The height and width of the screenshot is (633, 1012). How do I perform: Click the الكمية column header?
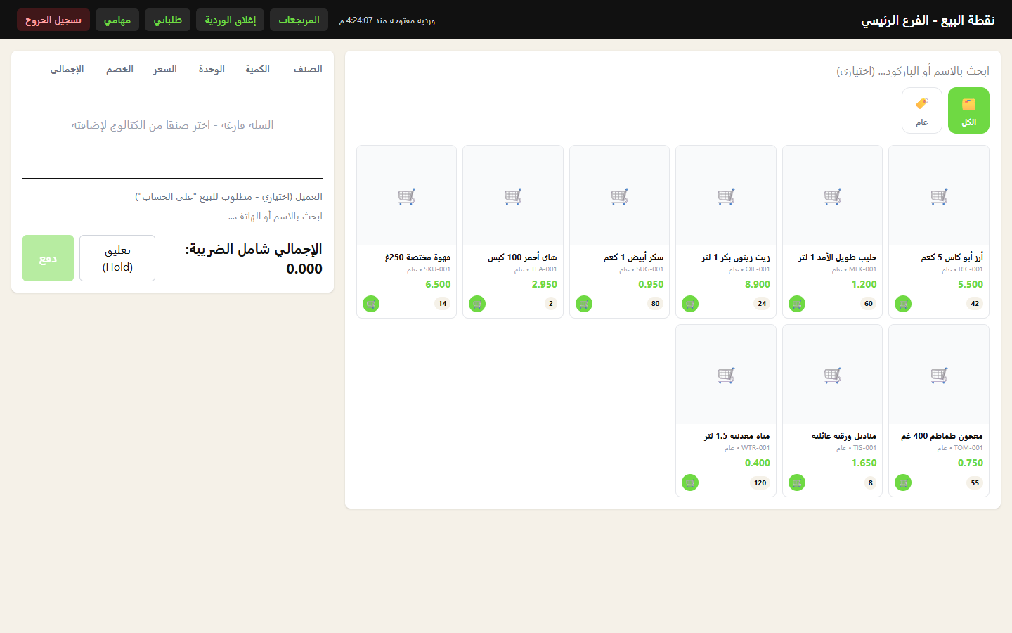coord(257,69)
